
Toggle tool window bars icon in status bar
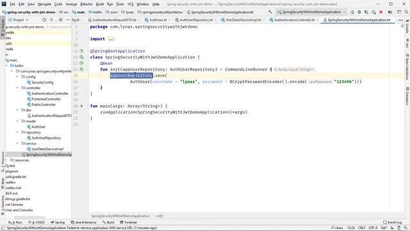[3, 228]
